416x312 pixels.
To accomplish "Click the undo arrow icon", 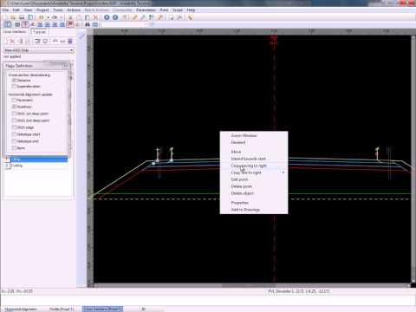I will click(x=42, y=17).
